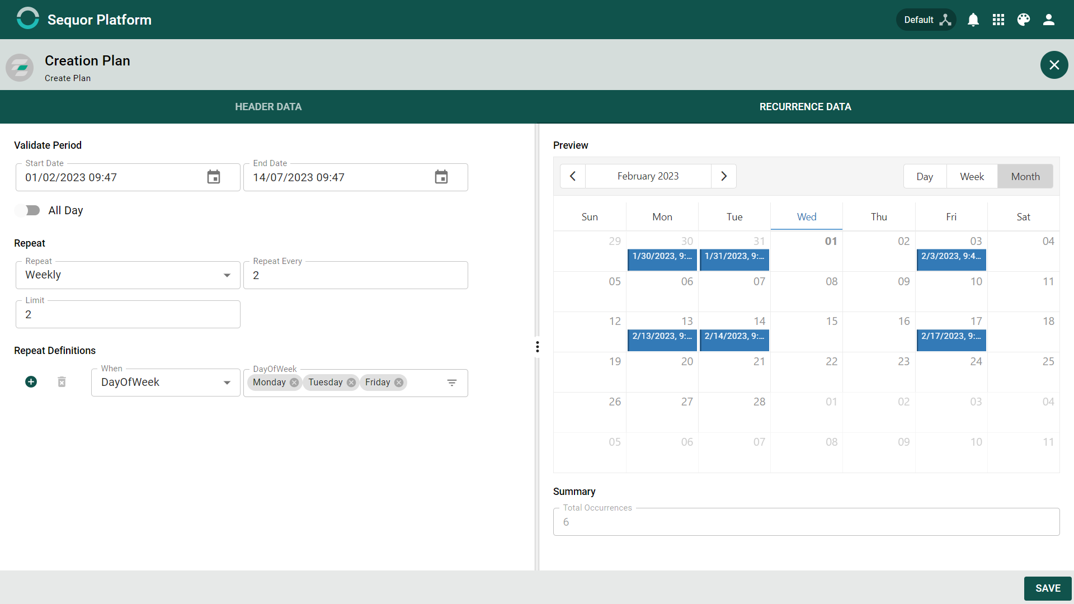Open the 1/31/2023 calendar event

(734, 260)
